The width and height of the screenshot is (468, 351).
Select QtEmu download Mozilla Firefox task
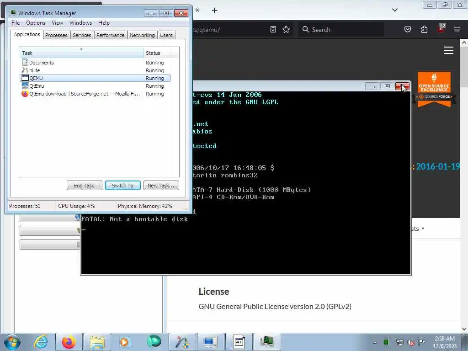point(95,94)
